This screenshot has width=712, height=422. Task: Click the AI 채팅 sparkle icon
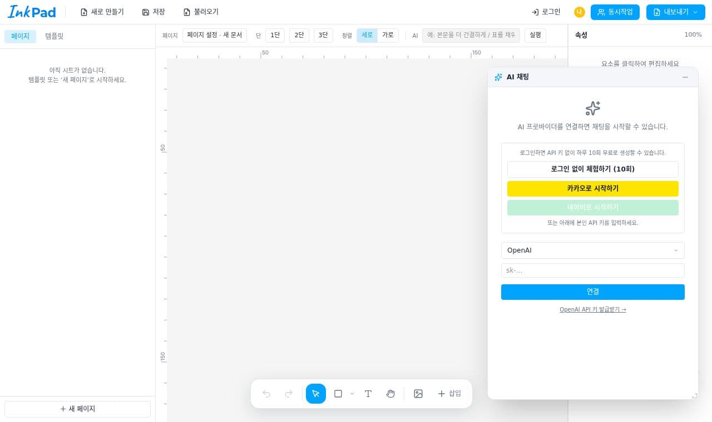click(498, 77)
